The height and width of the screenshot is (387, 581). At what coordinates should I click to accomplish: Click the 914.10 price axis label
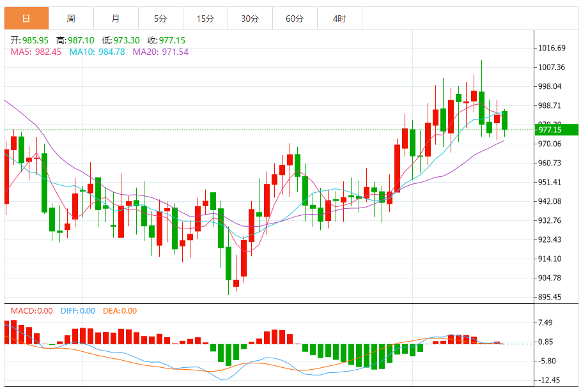(x=550, y=259)
